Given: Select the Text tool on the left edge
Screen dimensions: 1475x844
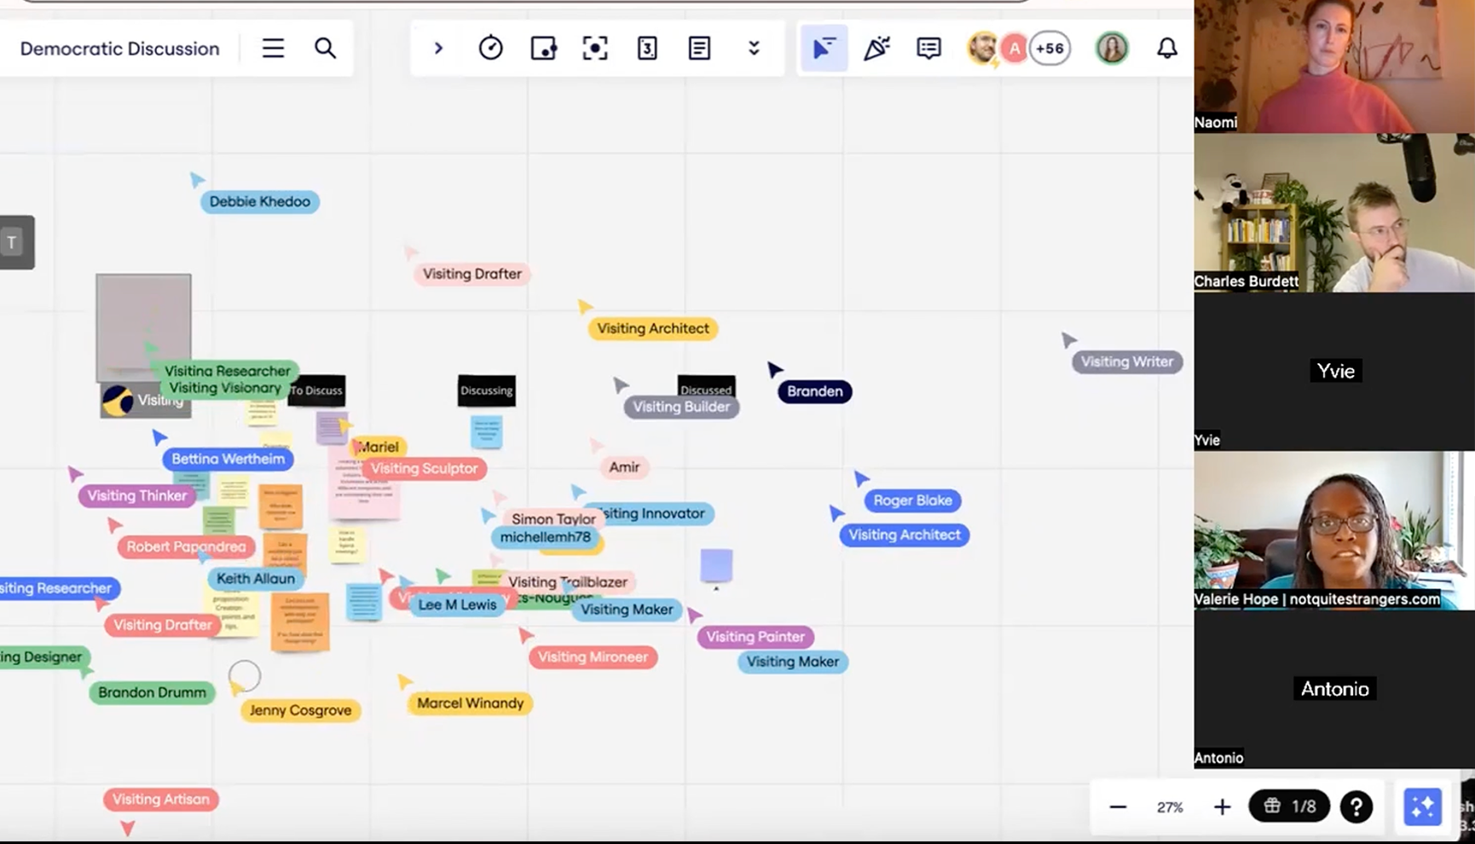Looking at the screenshot, I should click(10, 242).
